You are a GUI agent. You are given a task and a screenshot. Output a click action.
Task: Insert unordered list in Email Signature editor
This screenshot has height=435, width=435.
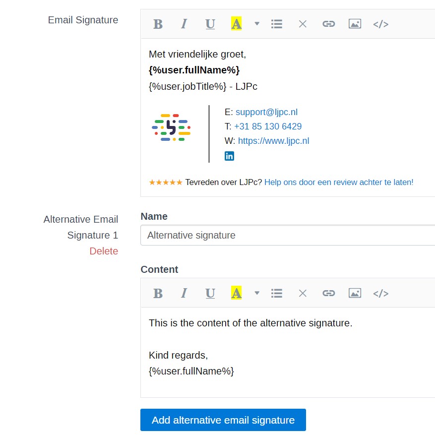(x=277, y=24)
